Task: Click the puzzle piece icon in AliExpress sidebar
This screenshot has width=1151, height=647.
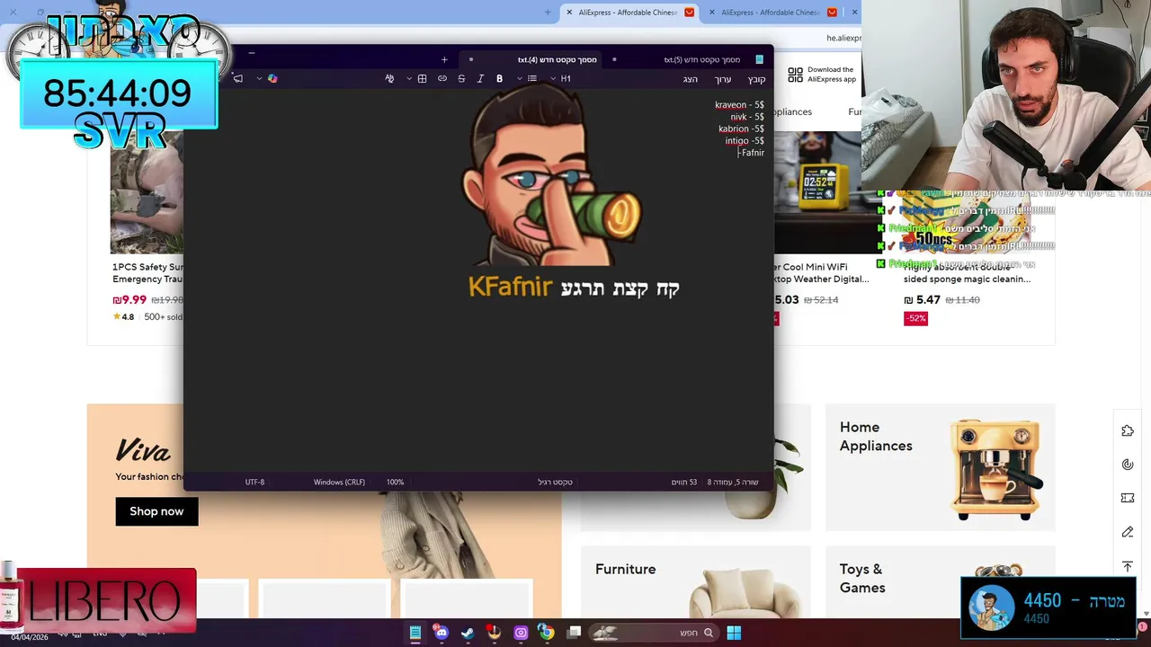Action: pyautogui.click(x=1128, y=431)
